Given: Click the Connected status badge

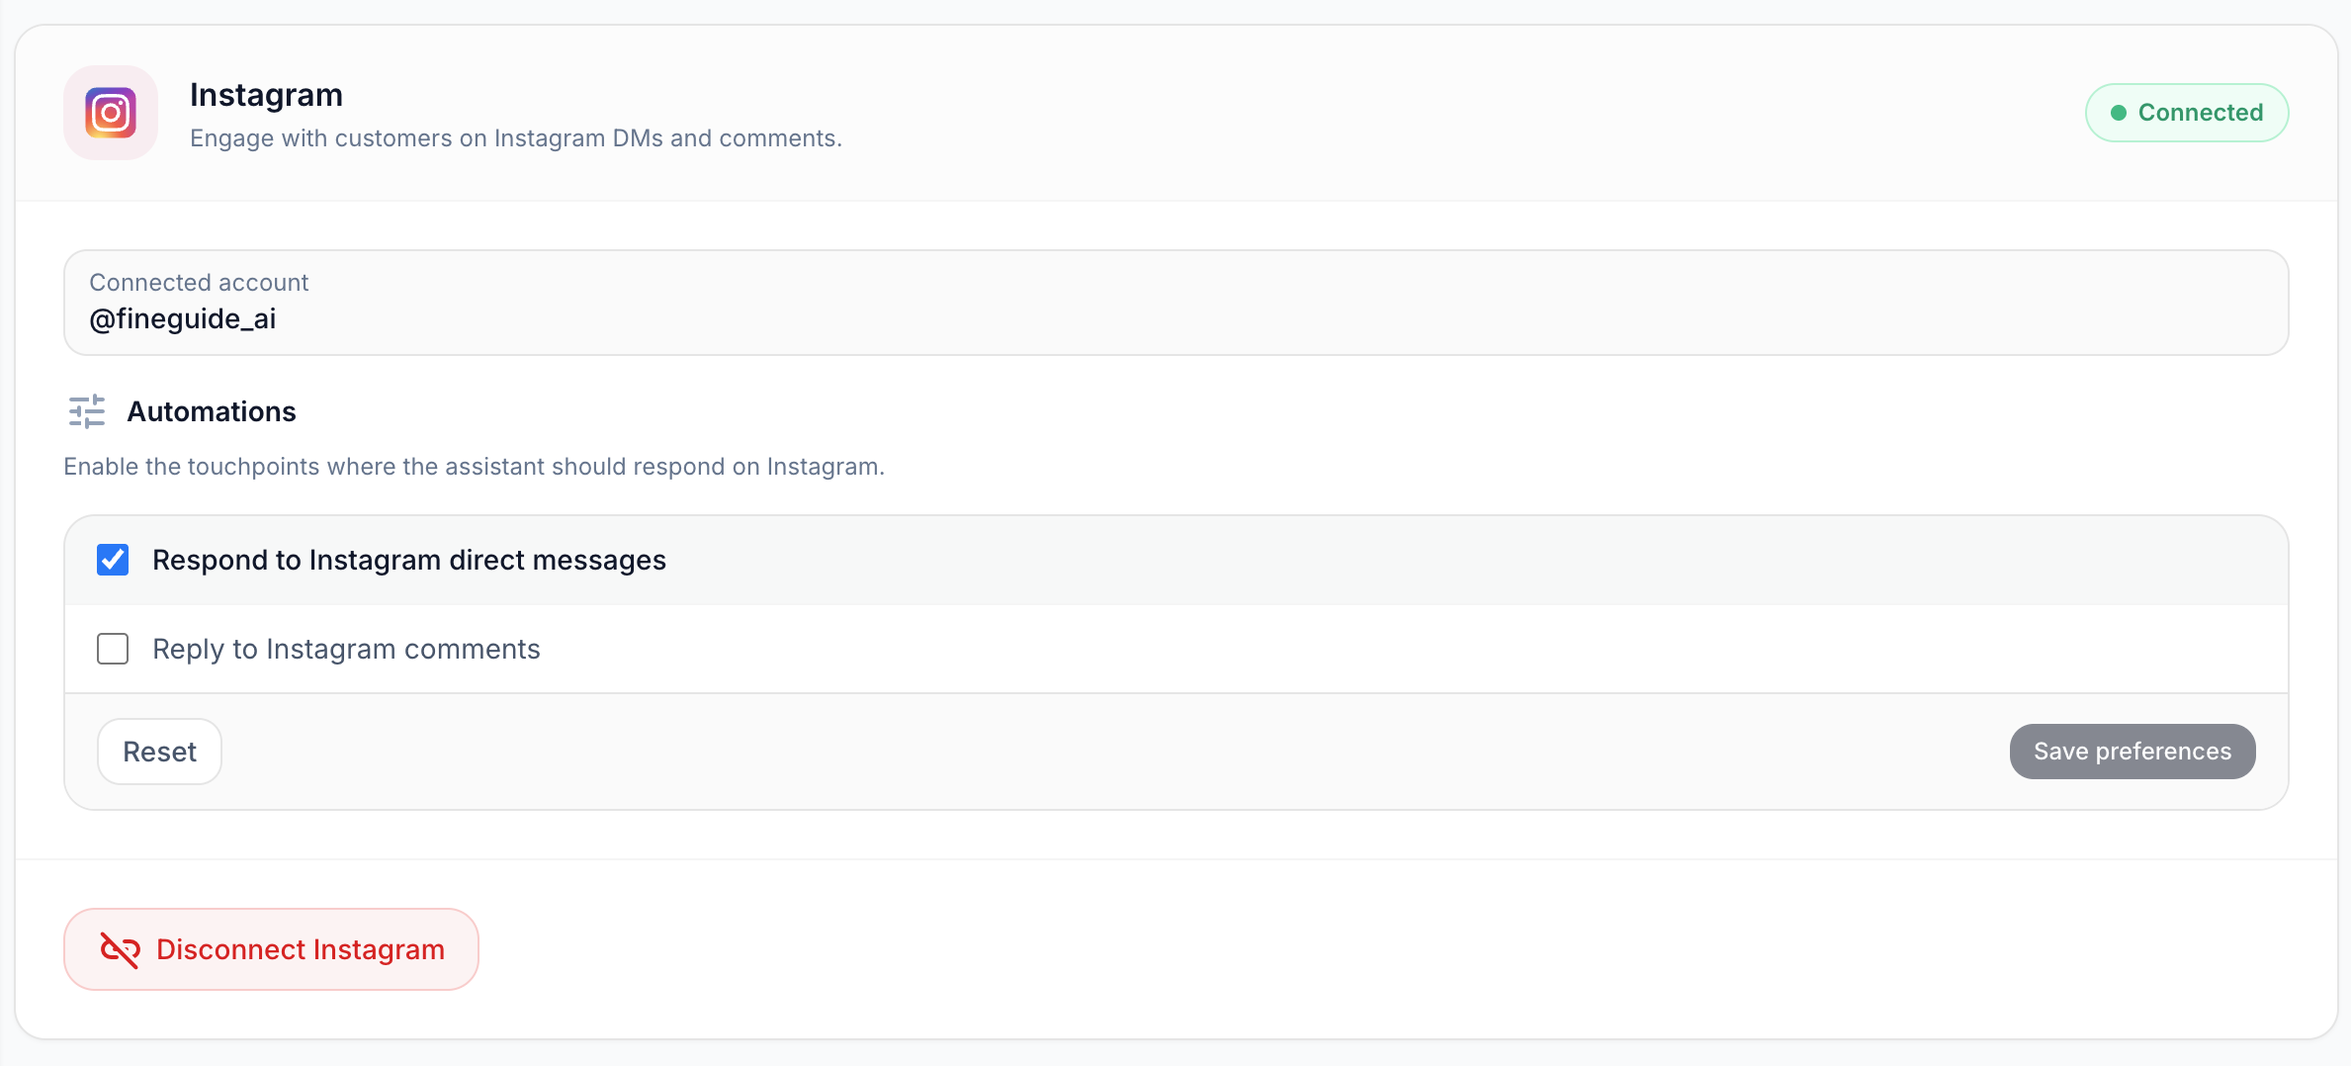Looking at the screenshot, I should coord(2187,113).
